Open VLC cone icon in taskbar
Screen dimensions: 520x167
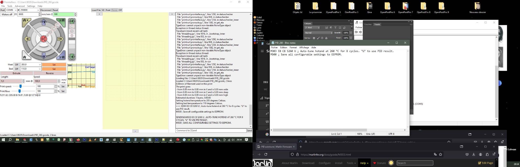(90, 140)
